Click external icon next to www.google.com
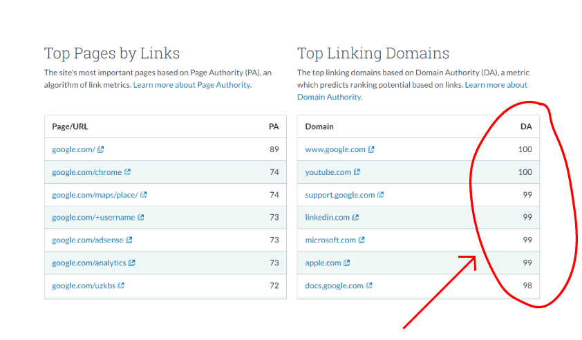The height and width of the screenshot is (340, 582). click(371, 149)
